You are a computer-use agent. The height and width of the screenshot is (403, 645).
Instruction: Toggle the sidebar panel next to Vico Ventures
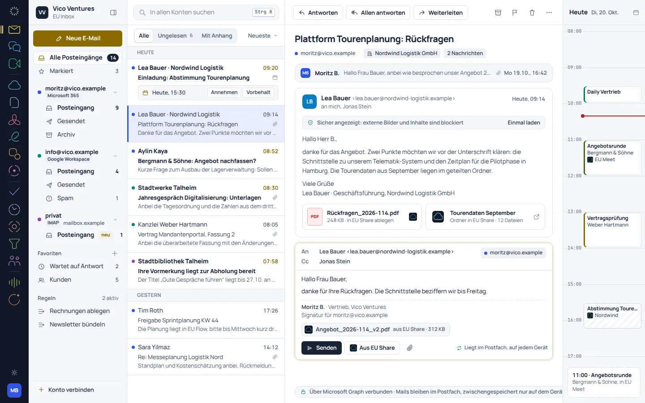point(113,13)
